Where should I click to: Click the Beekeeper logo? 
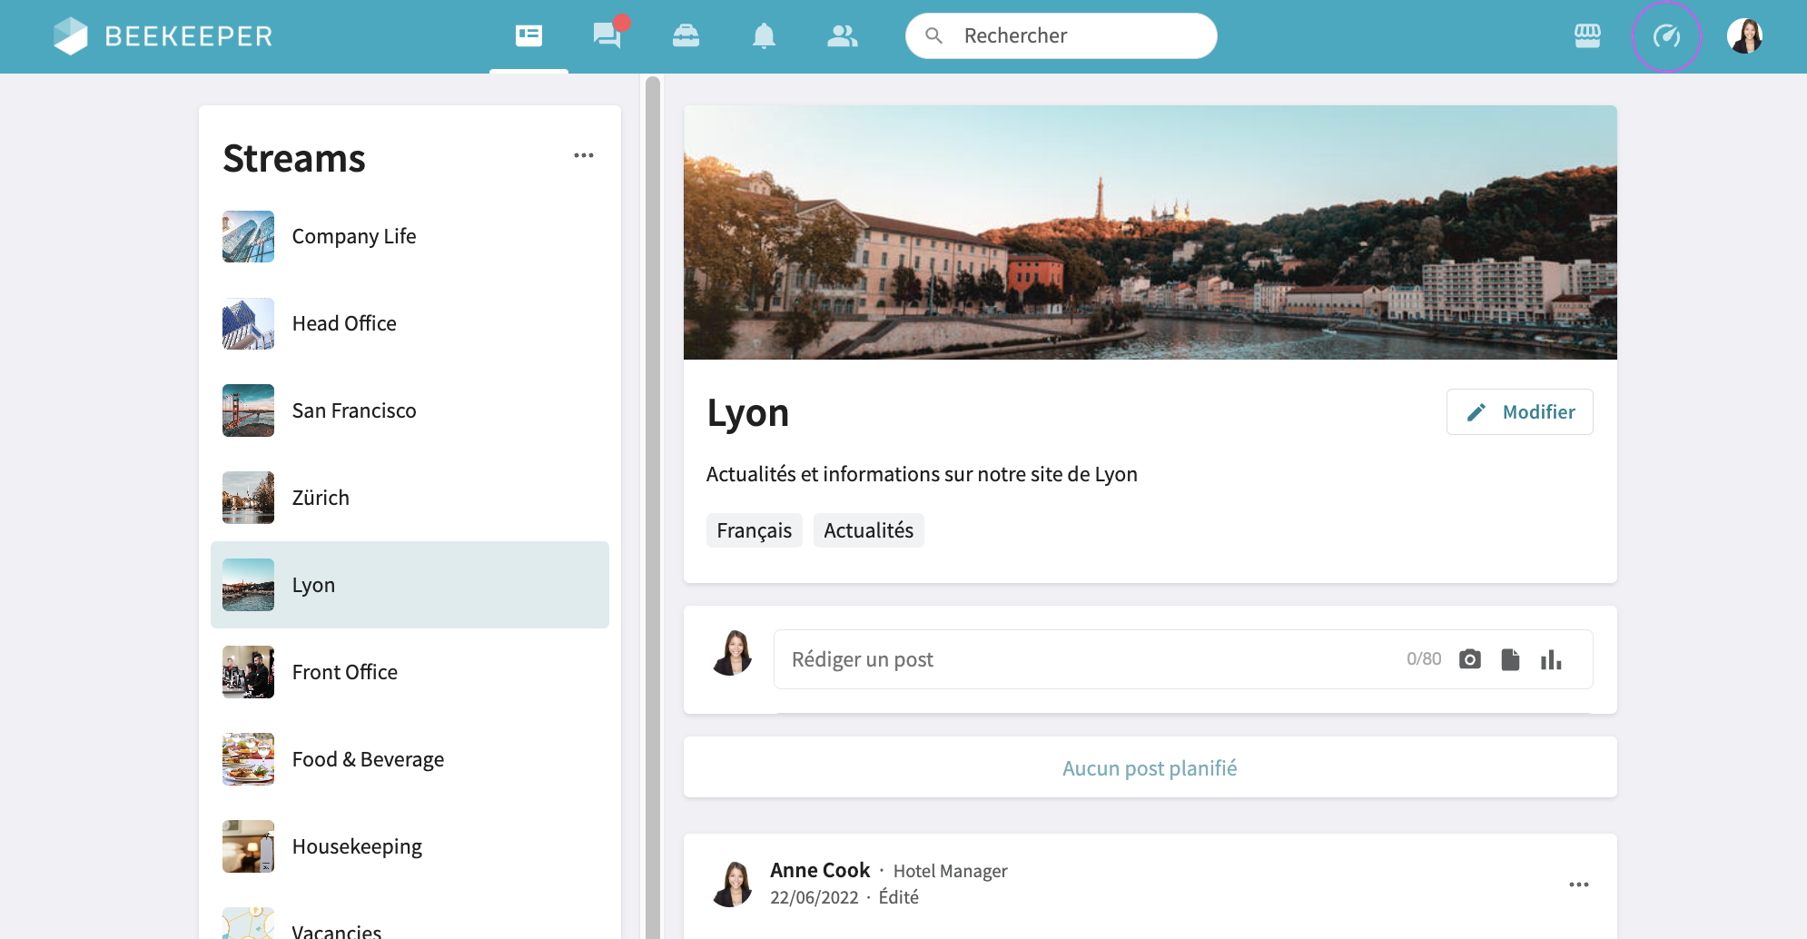click(163, 36)
